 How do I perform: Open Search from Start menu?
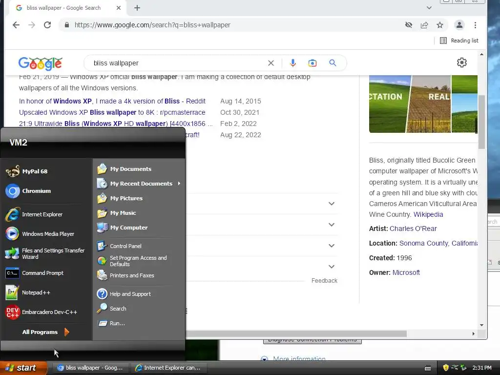coord(112,309)
